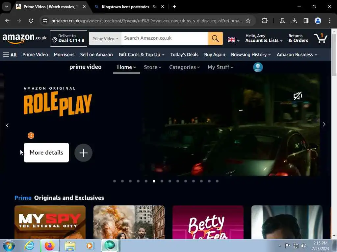The height and width of the screenshot is (252, 337).
Task: Jump to the last carousel dot
Action: coord(217,181)
